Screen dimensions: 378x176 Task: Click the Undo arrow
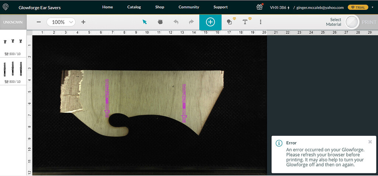point(176,22)
